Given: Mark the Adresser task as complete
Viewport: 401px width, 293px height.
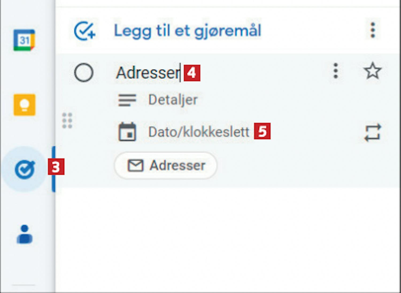Looking at the screenshot, I should pyautogui.click(x=84, y=72).
